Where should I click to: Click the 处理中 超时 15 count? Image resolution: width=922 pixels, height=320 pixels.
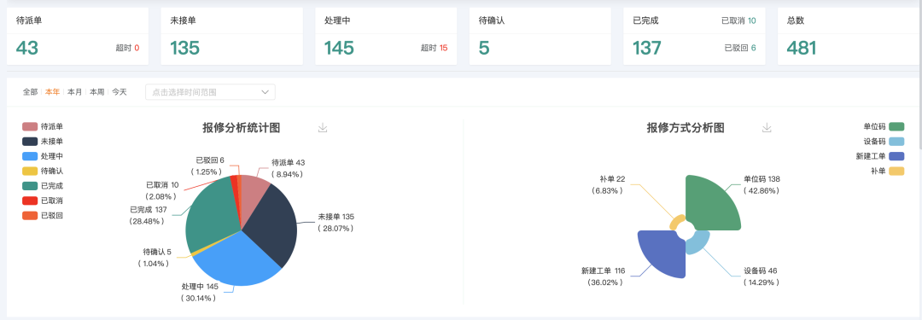[434, 49]
